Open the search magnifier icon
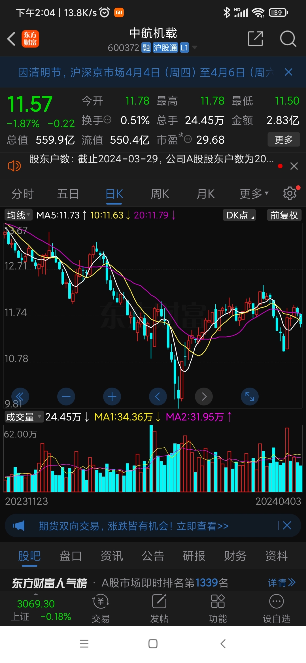 (288, 39)
